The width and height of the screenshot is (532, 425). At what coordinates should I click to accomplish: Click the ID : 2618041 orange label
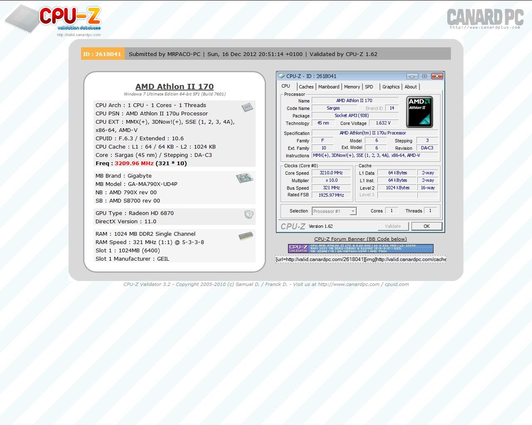102,54
